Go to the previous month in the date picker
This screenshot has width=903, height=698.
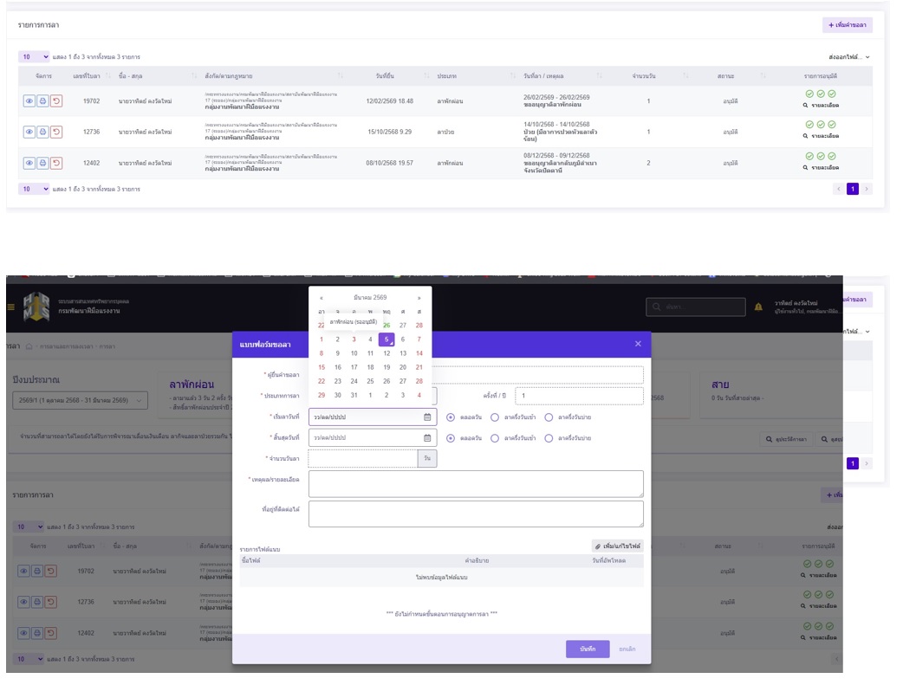[x=322, y=298]
